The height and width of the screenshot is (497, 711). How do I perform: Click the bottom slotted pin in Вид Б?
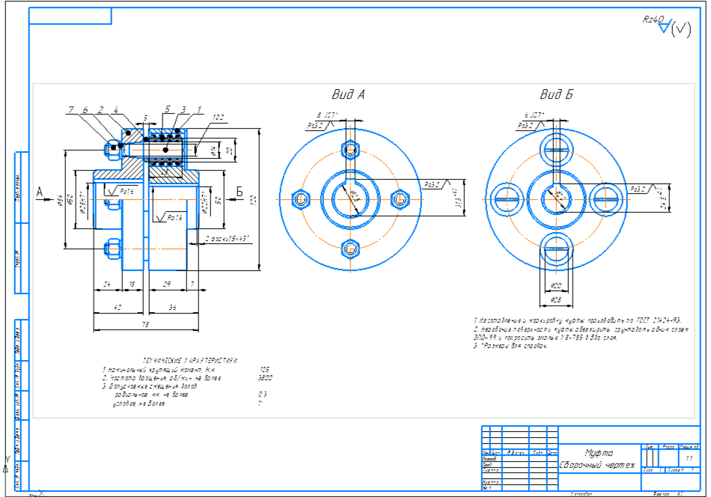coord(556,248)
